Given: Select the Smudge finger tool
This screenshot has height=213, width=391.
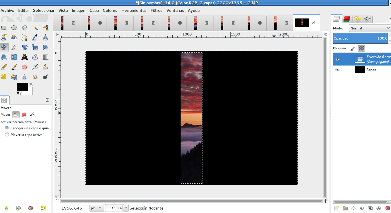Looking at the screenshot, I should (35, 77).
